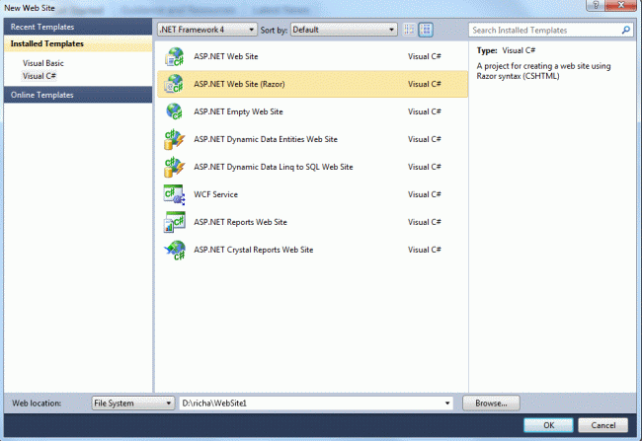
Task: Click the Browse... button
Action: [491, 403]
